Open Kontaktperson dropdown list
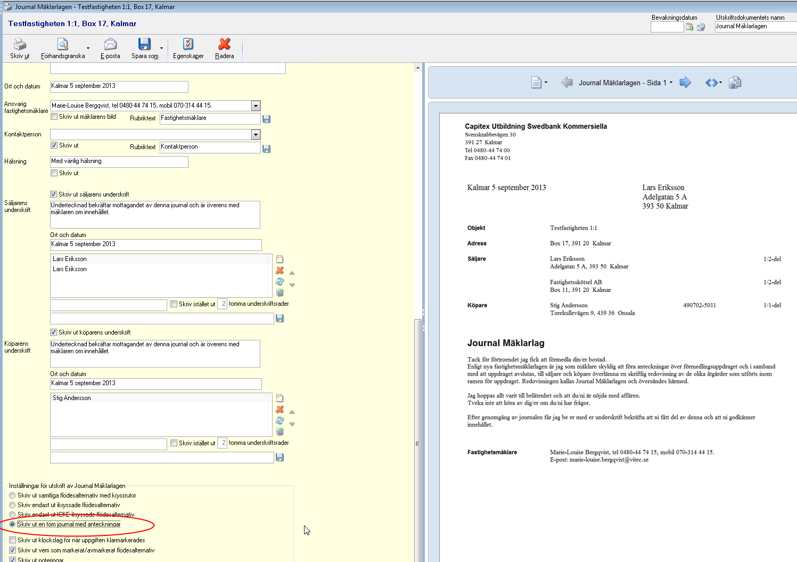Image resolution: width=797 pixels, height=562 pixels. (x=256, y=135)
